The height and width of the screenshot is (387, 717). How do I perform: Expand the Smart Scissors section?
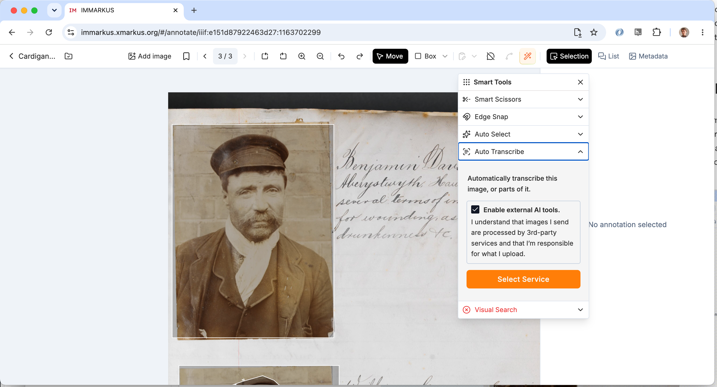[523, 99]
